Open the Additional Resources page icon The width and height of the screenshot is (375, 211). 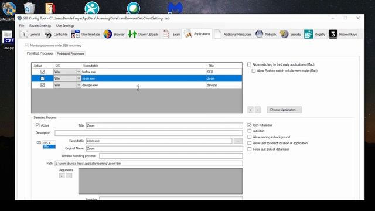coord(217,34)
